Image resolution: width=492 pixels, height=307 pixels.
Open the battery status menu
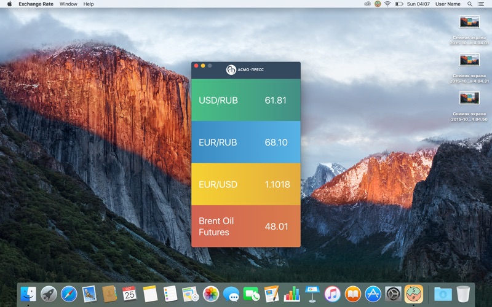tap(399, 4)
